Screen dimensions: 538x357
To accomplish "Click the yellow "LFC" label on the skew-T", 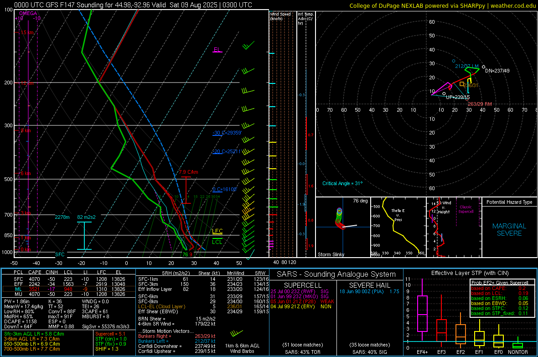I will (x=217, y=231).
